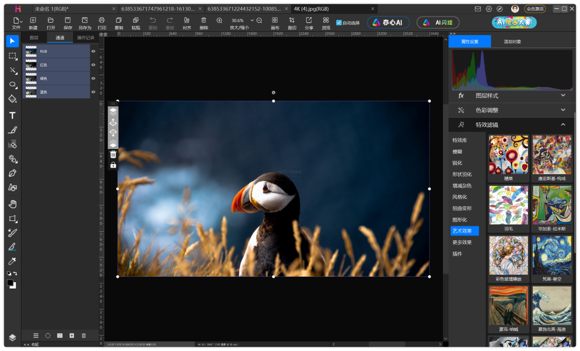Image resolution: width=580 pixels, height=351 pixels.
Task: Open the 添加对象 tab
Action: tap(512, 41)
